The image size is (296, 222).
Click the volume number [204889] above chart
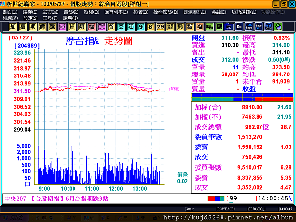(27, 46)
